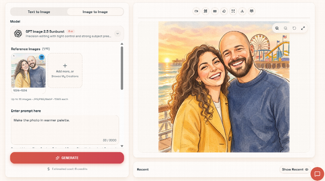The width and height of the screenshot is (325, 181).
Task: Zoom in on the preview image
Action: tap(277, 28)
